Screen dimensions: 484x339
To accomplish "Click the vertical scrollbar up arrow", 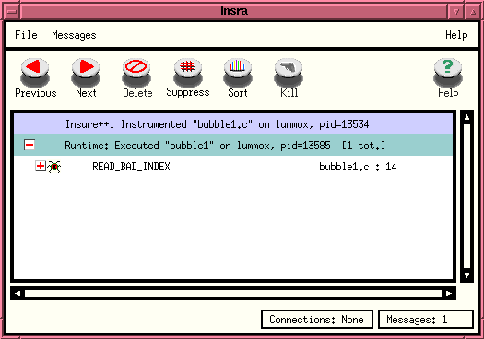I will point(466,117).
